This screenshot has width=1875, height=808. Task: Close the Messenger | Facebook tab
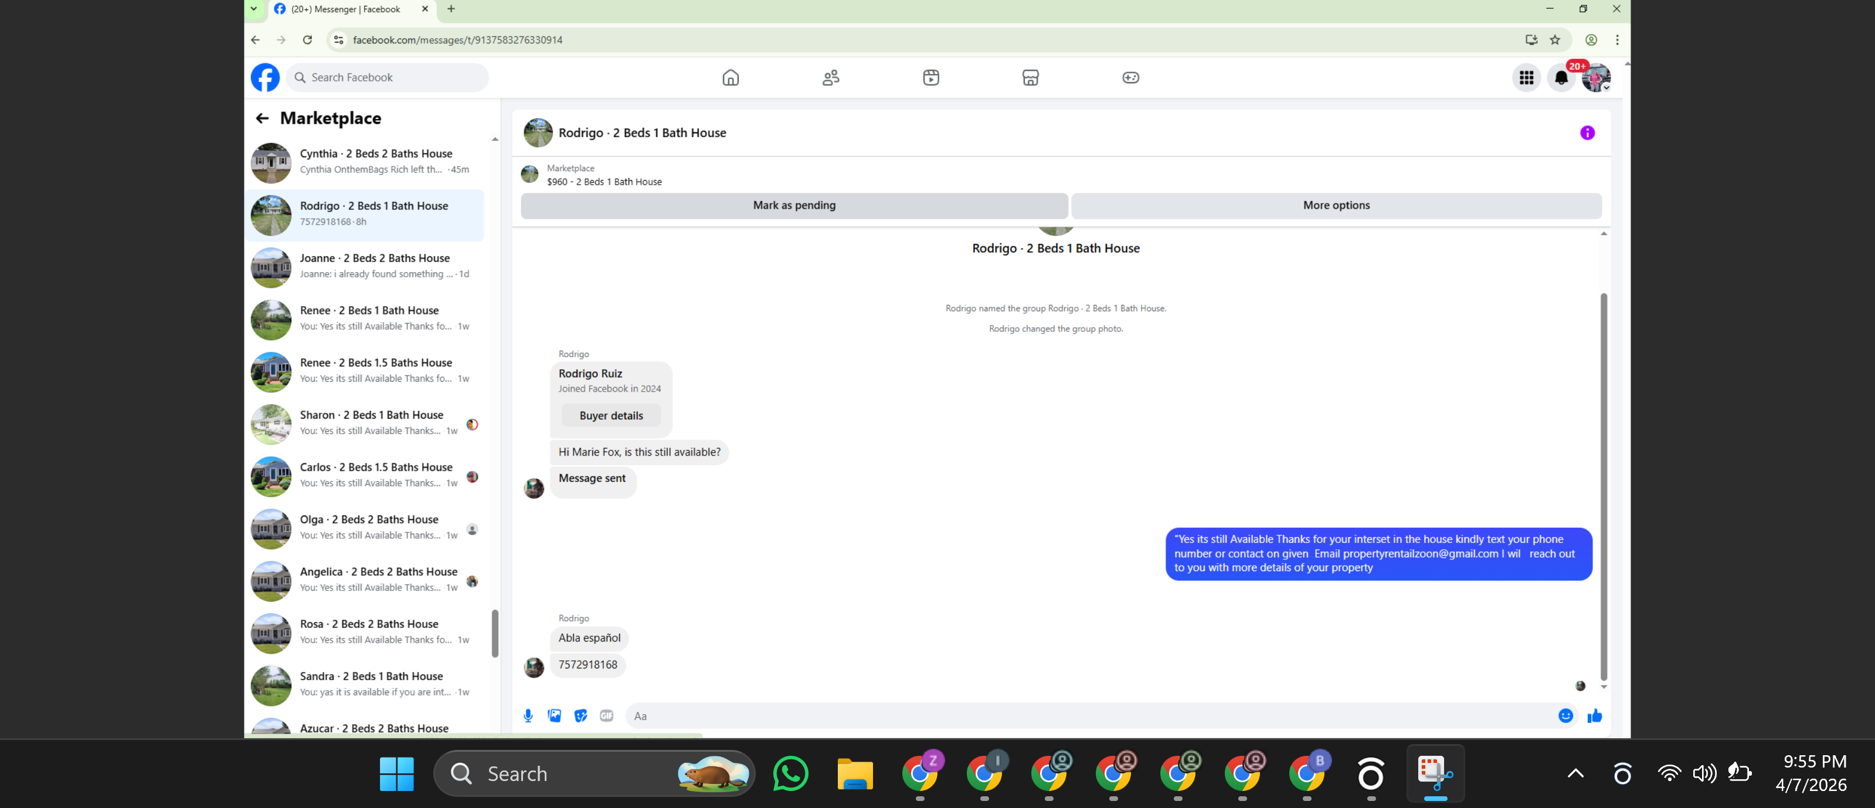(425, 9)
